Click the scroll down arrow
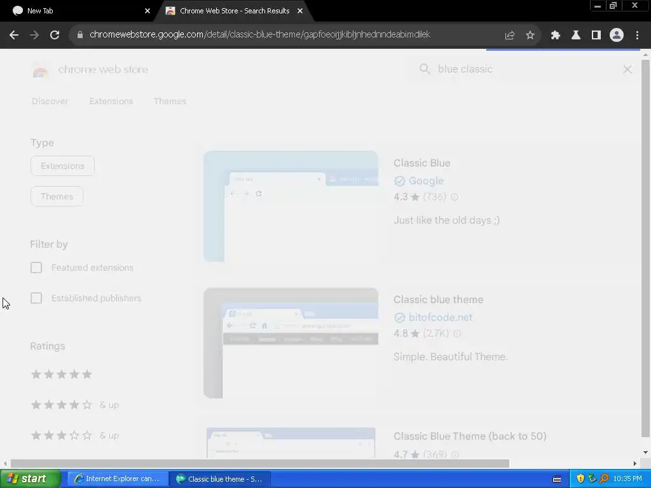 coord(645,452)
